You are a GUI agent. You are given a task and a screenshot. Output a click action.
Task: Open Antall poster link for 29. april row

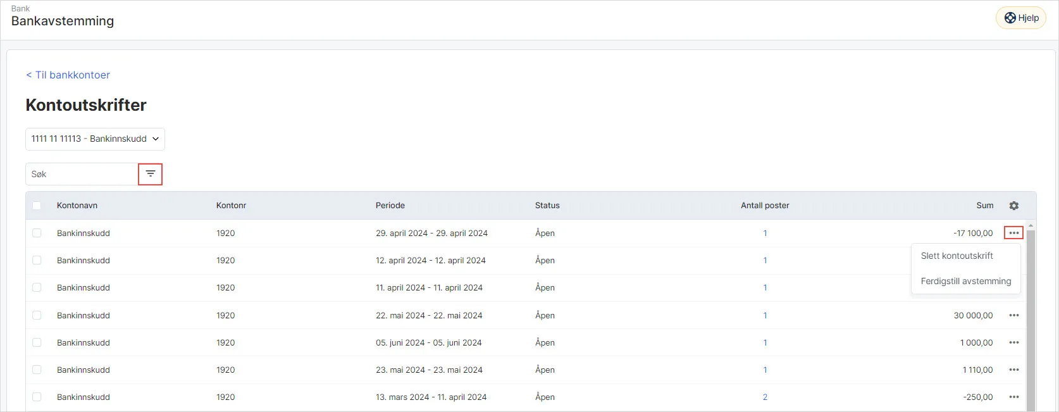point(765,233)
